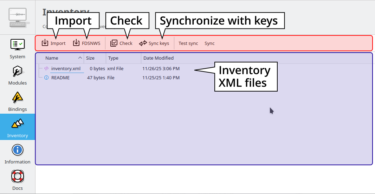Click the FDSNWS download icon

tap(76, 43)
